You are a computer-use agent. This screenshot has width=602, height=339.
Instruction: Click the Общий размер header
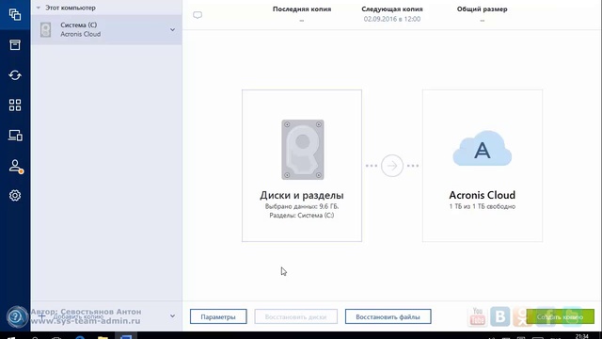point(483,8)
